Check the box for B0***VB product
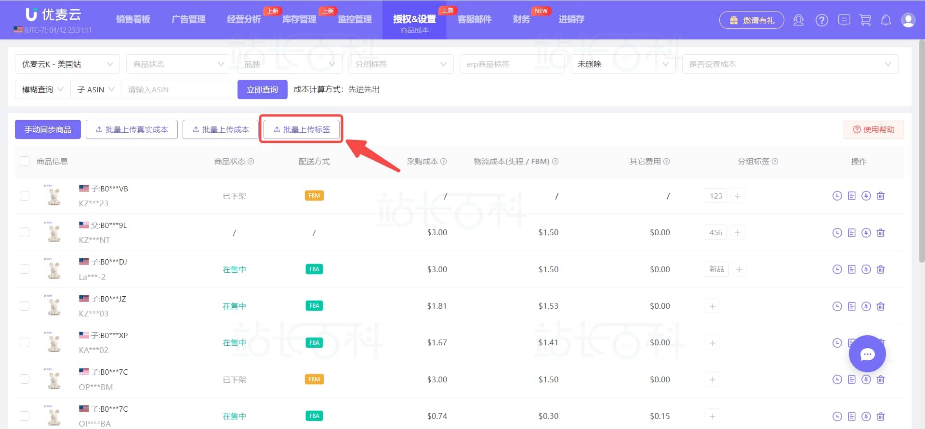 coord(25,196)
